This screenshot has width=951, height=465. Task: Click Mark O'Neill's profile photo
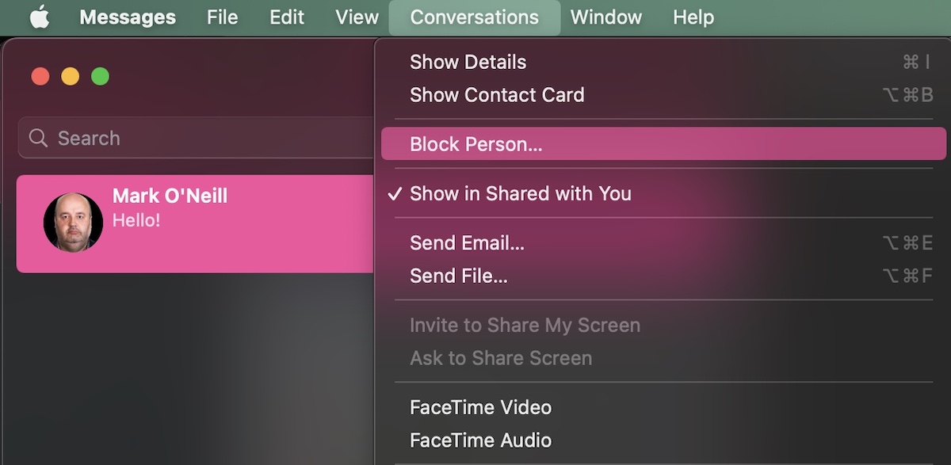click(73, 223)
